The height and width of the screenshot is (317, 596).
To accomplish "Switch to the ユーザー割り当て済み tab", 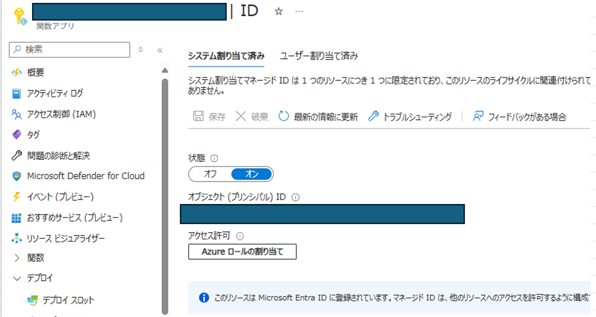I will [x=319, y=56].
